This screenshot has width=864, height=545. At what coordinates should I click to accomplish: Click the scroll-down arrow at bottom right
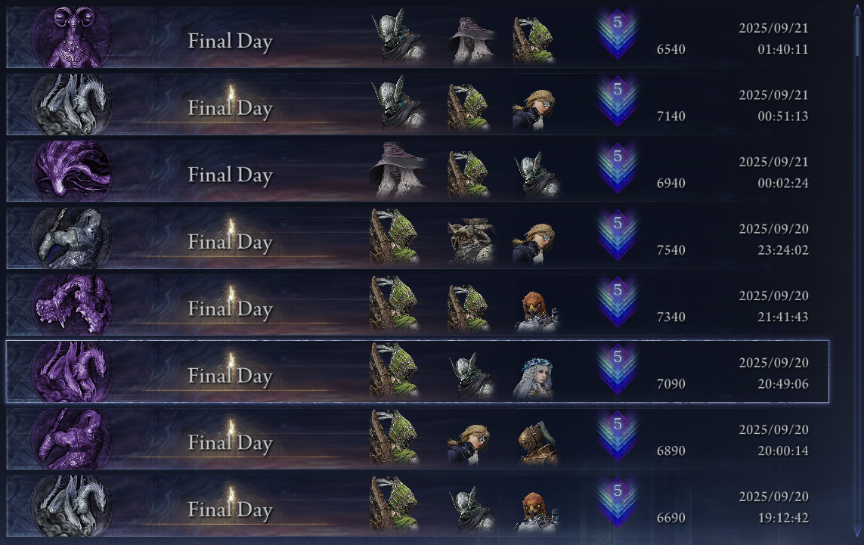click(857, 532)
